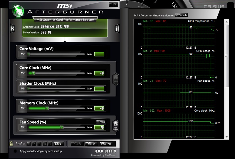Open the Kombustor K button
The image size is (235, 159).
pyautogui.click(x=13, y=28)
